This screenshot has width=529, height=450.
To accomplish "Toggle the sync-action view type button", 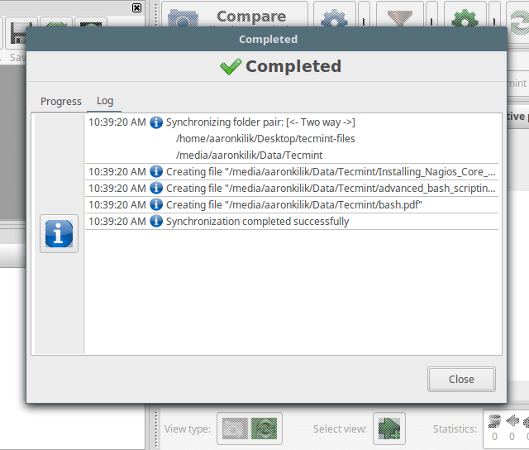I will 265,428.
